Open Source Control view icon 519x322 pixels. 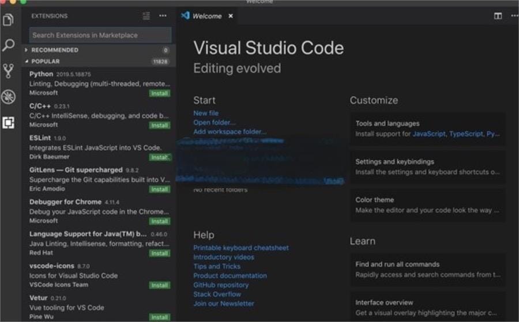(x=8, y=71)
